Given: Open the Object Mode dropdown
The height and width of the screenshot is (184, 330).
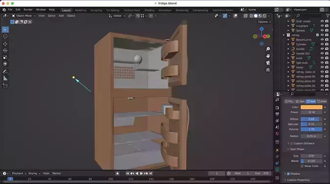Looking at the screenshot, I should [23, 16].
